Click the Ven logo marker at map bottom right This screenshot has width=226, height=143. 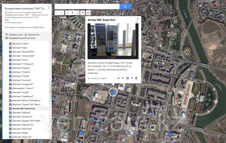tap(174, 138)
